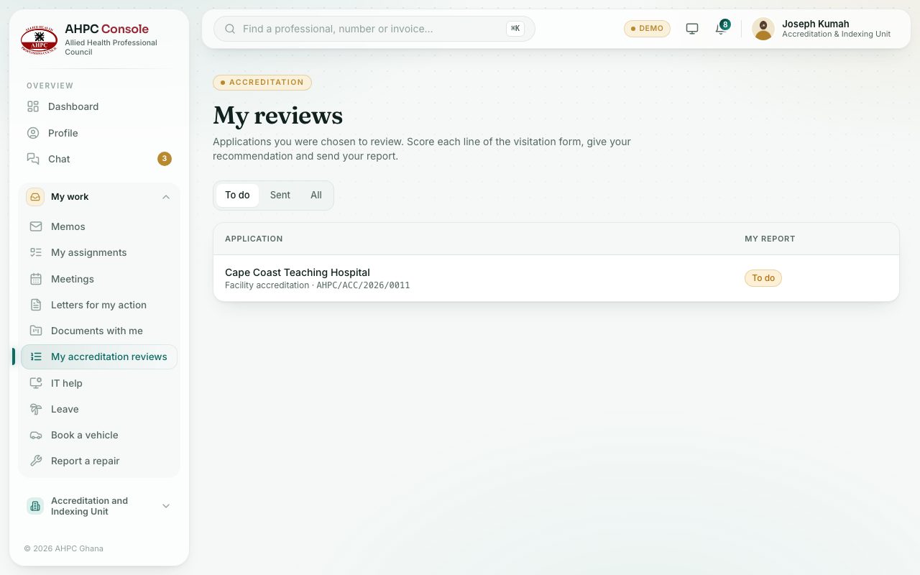
Task: Open IT help
Action: (99, 383)
